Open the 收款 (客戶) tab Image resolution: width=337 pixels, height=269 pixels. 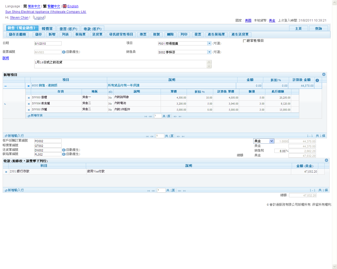click(x=92, y=29)
